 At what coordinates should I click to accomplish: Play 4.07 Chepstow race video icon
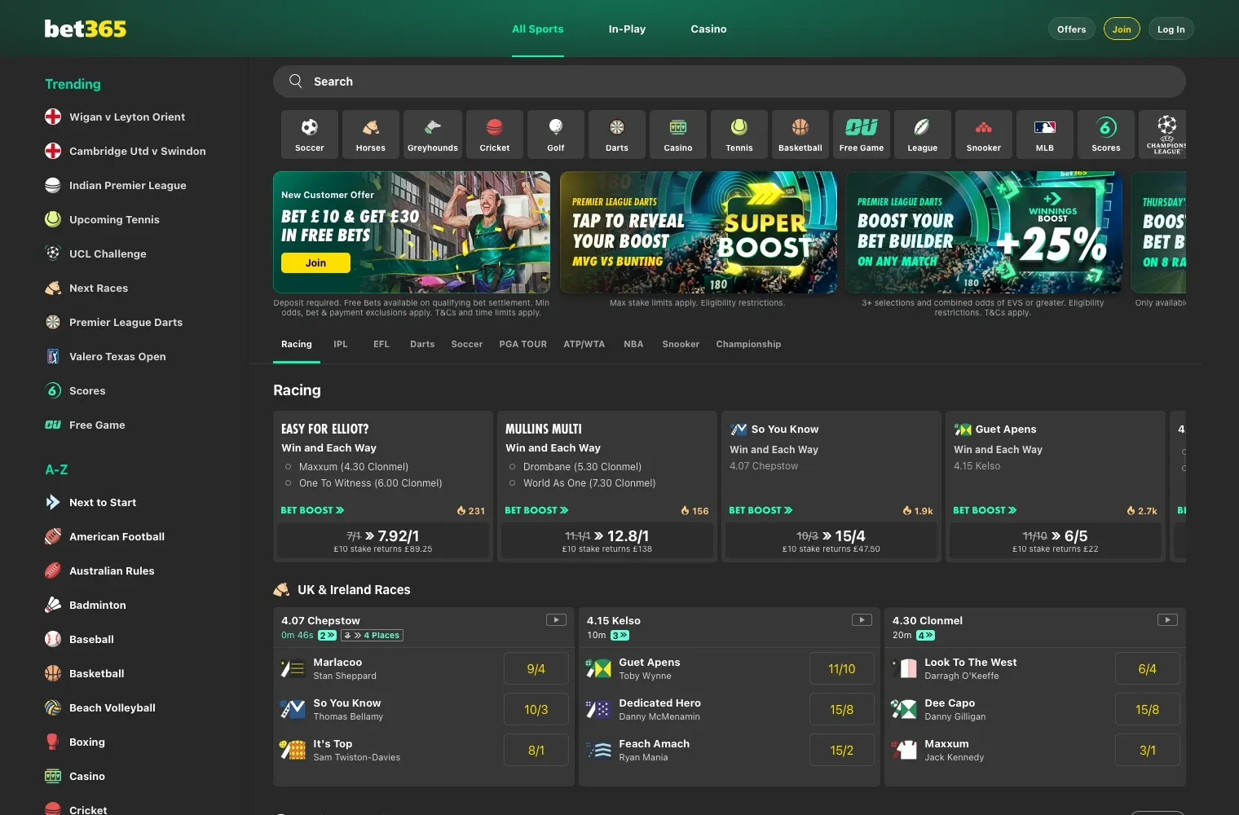(556, 620)
